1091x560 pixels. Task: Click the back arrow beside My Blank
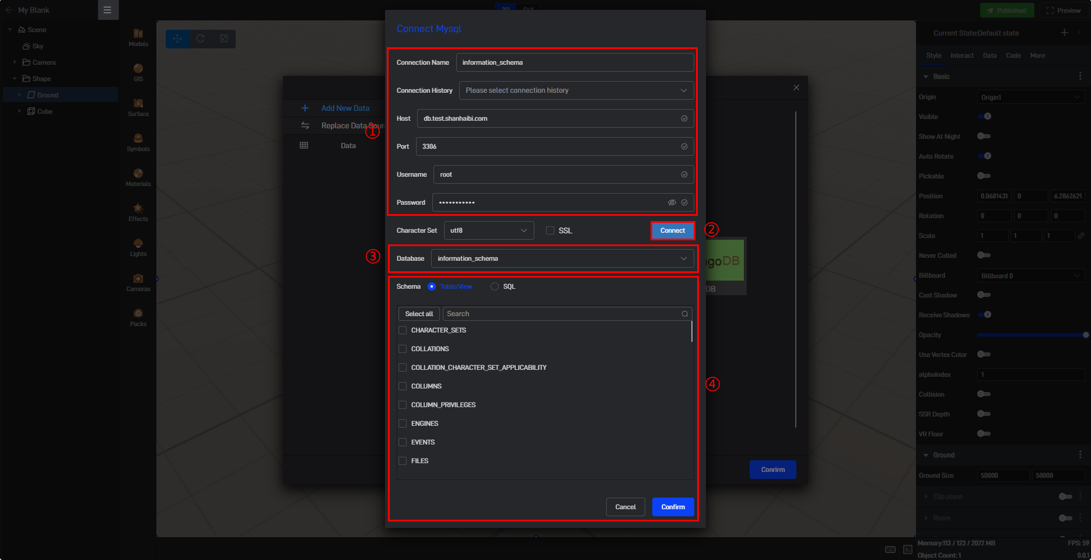(x=9, y=10)
